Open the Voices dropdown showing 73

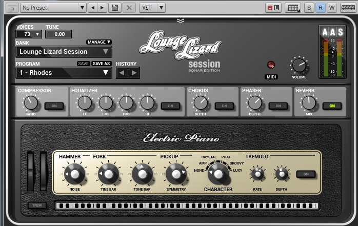[29, 34]
